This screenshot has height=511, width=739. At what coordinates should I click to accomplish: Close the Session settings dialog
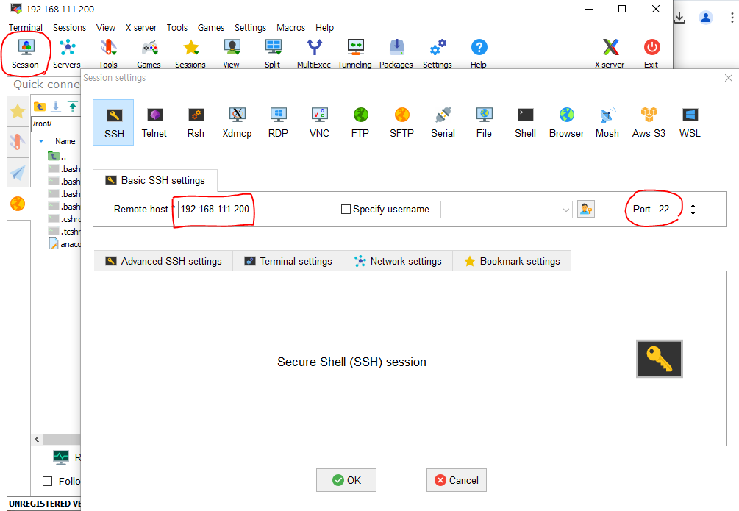click(x=729, y=78)
